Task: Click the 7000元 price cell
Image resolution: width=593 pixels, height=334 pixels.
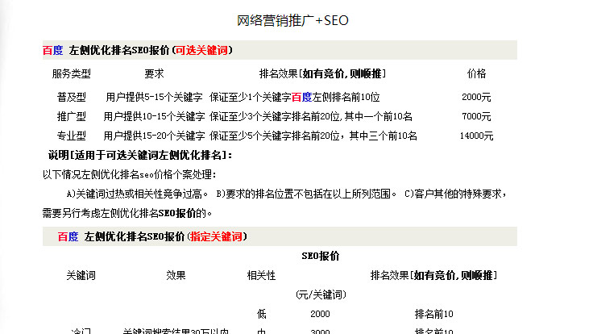Action: click(x=476, y=117)
